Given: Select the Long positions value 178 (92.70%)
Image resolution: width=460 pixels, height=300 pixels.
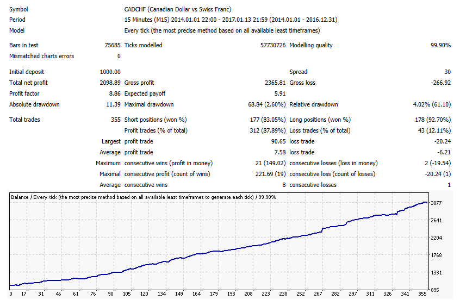Looking at the screenshot, I should pyautogui.click(x=433, y=120).
